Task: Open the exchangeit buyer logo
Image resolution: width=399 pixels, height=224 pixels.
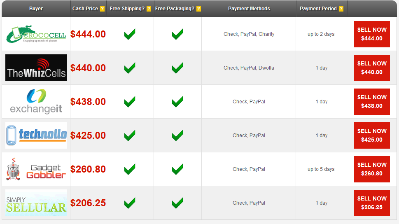Action: pos(36,101)
